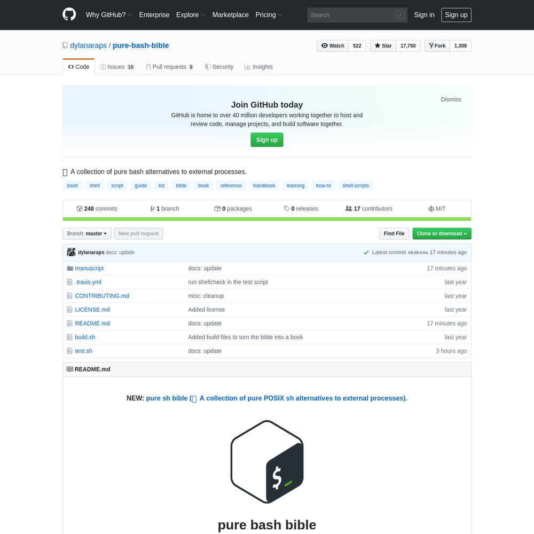
Task: Open commit message 'Added license'
Action: [206, 310]
